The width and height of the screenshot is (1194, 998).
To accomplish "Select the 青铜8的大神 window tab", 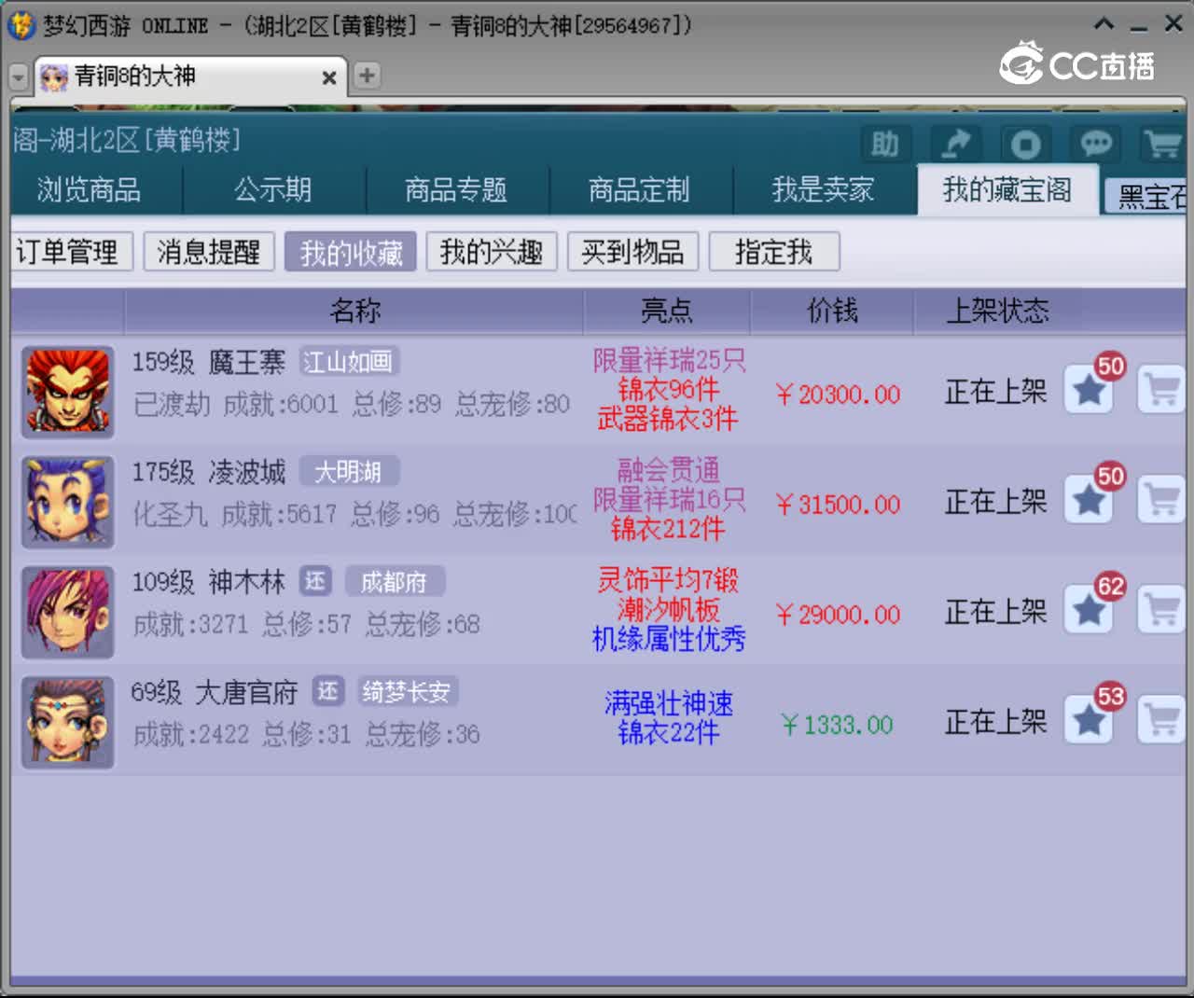I will [190, 76].
